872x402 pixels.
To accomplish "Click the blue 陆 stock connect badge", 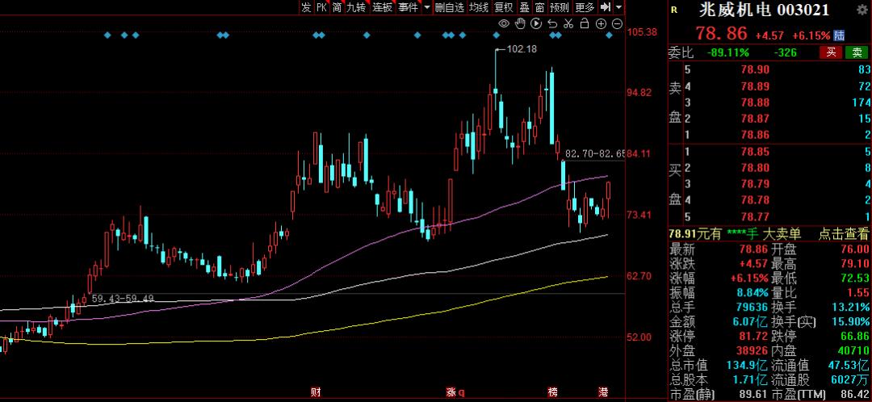I will [x=839, y=36].
